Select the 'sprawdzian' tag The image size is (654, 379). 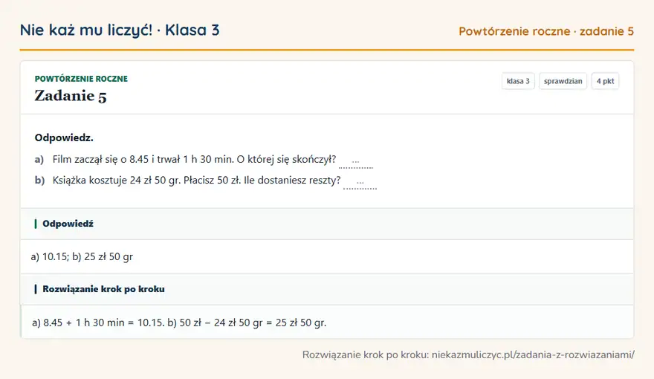point(563,81)
